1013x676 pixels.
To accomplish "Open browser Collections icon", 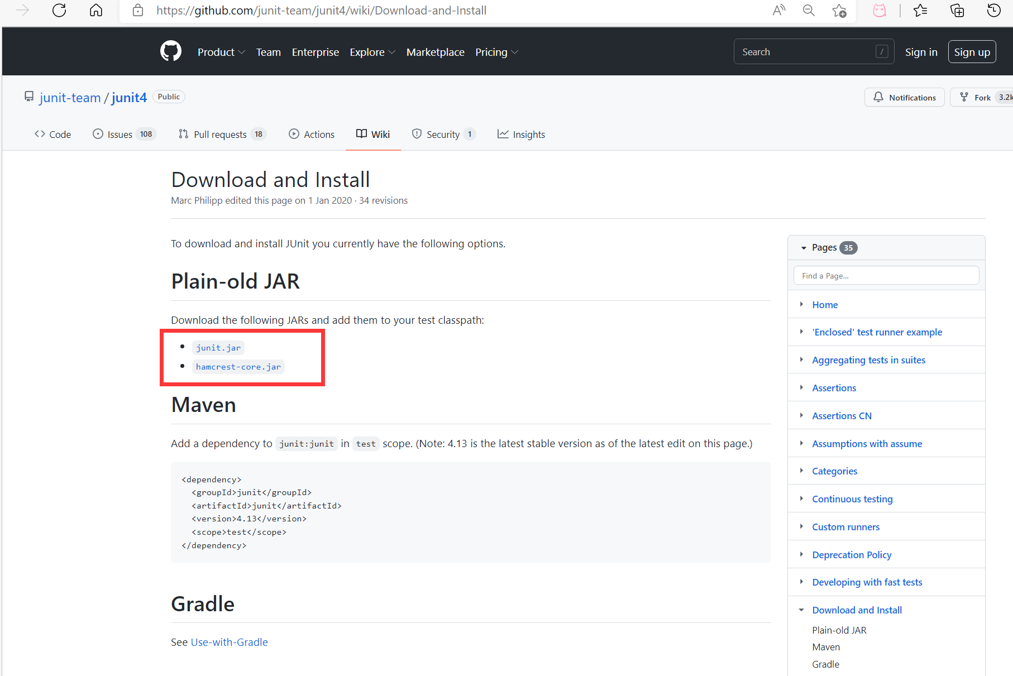I will tap(957, 11).
